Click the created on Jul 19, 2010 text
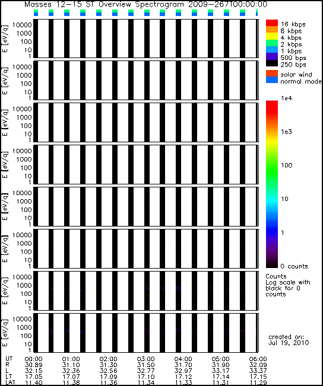This screenshot has height=386, width=323. click(288, 340)
